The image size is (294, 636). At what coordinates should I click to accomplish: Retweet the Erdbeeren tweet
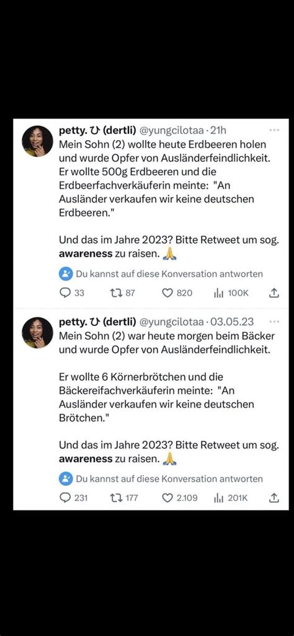pos(122,293)
